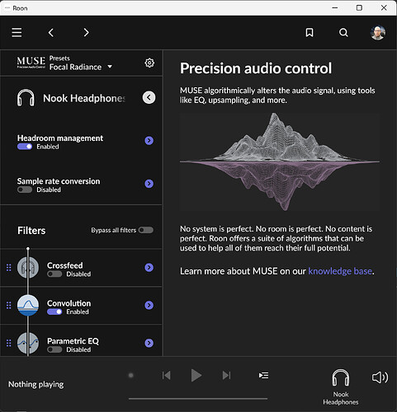The height and width of the screenshot is (412, 397).
Task: Open Headroom management details arrow
Action: [149, 141]
